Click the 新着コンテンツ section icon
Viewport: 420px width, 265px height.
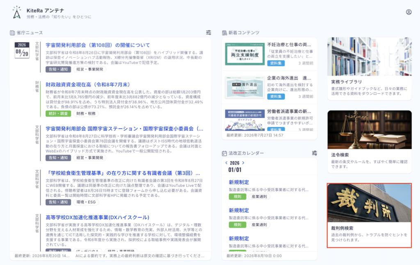click(224, 33)
